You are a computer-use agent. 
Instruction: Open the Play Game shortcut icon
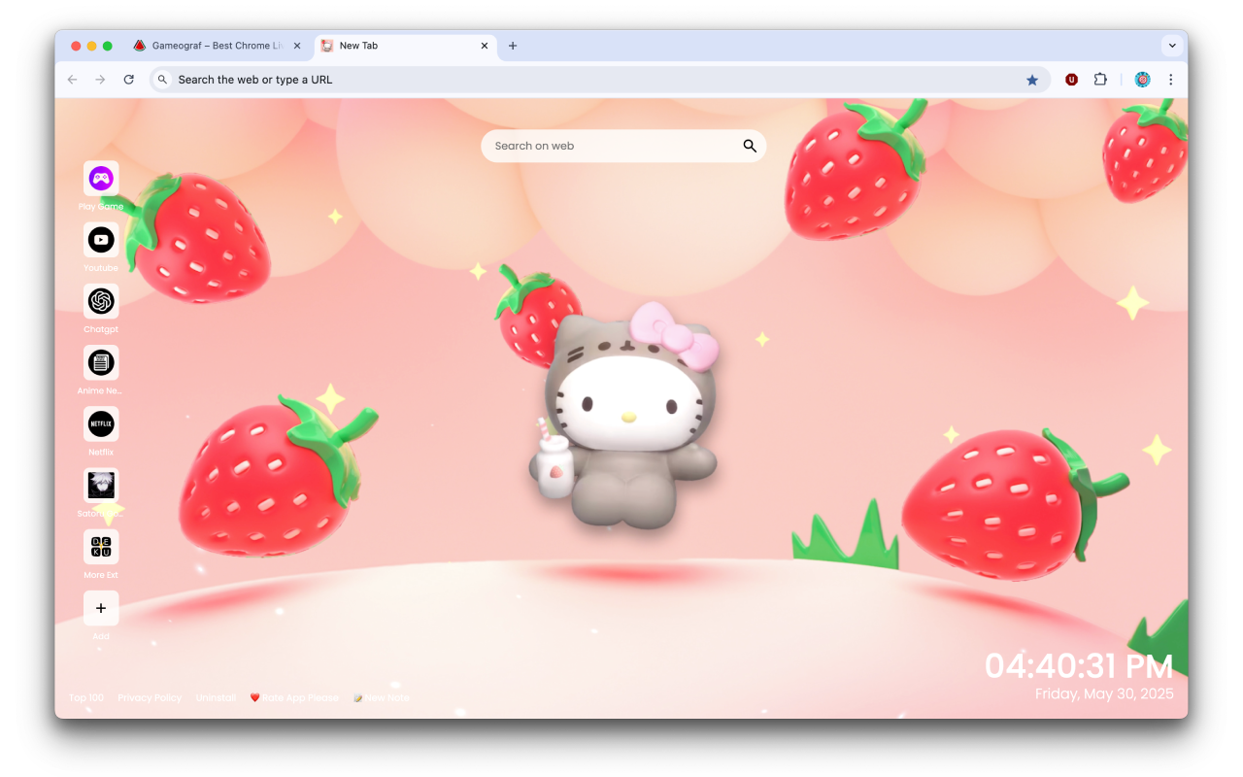(101, 179)
